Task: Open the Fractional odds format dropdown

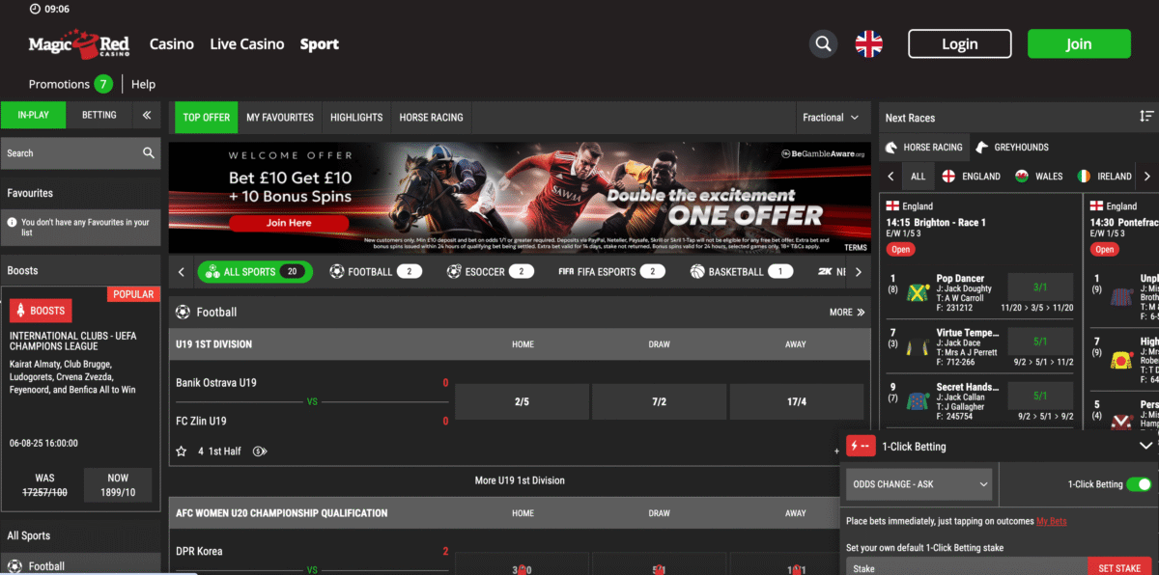Action: [831, 118]
